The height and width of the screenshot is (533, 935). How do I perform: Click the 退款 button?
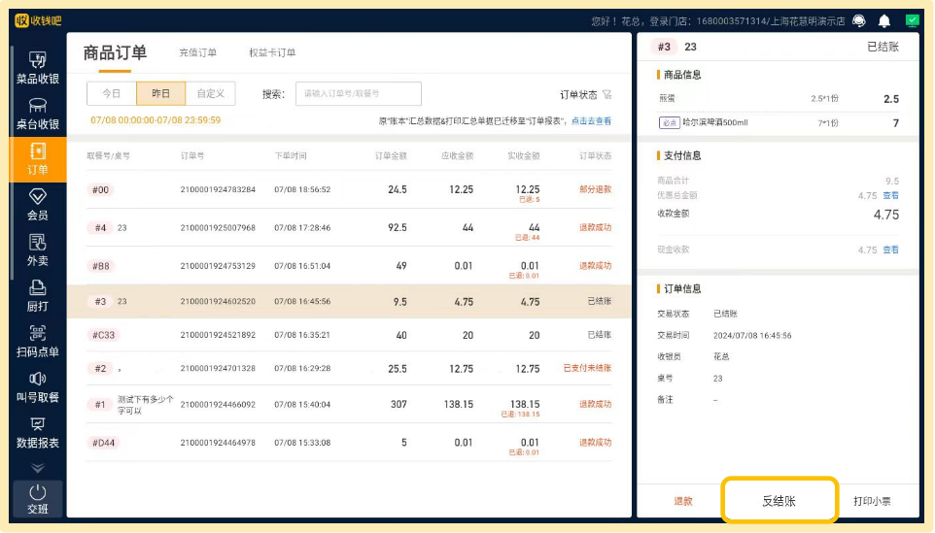point(682,501)
